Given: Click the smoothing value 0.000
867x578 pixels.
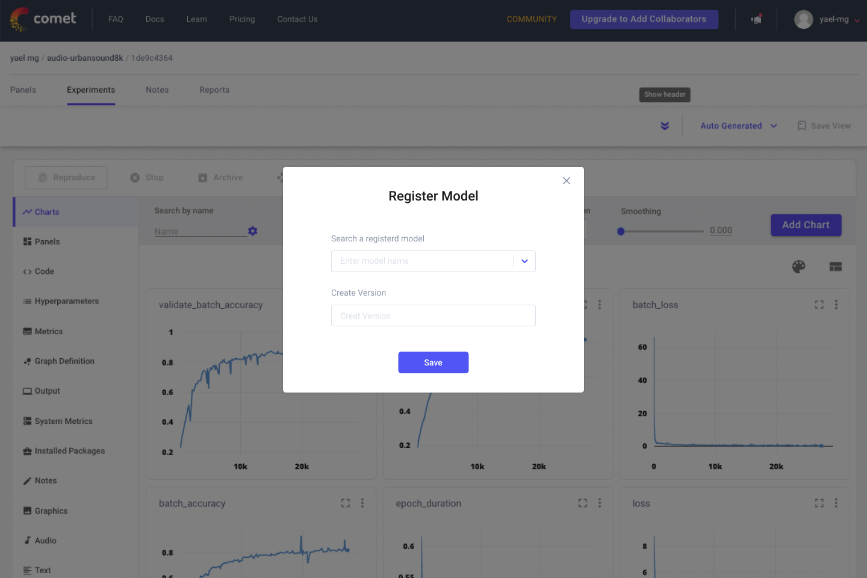Looking at the screenshot, I should [x=721, y=230].
